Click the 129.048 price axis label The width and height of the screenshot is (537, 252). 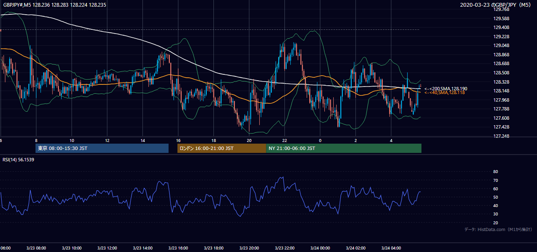[x=501, y=45]
